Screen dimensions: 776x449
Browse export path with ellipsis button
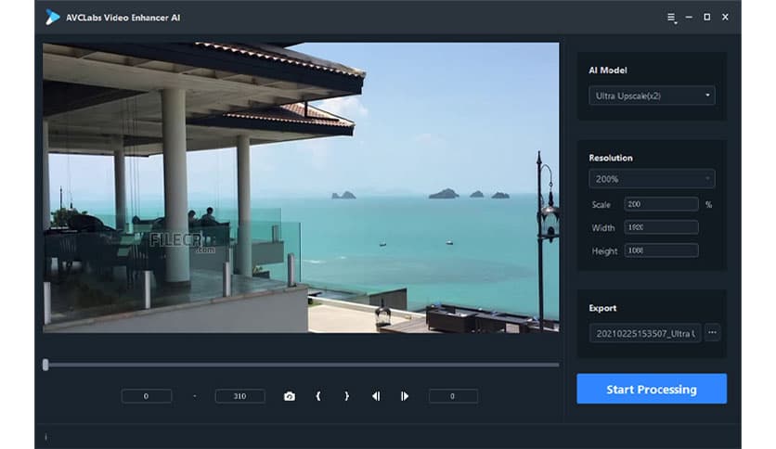coord(712,333)
